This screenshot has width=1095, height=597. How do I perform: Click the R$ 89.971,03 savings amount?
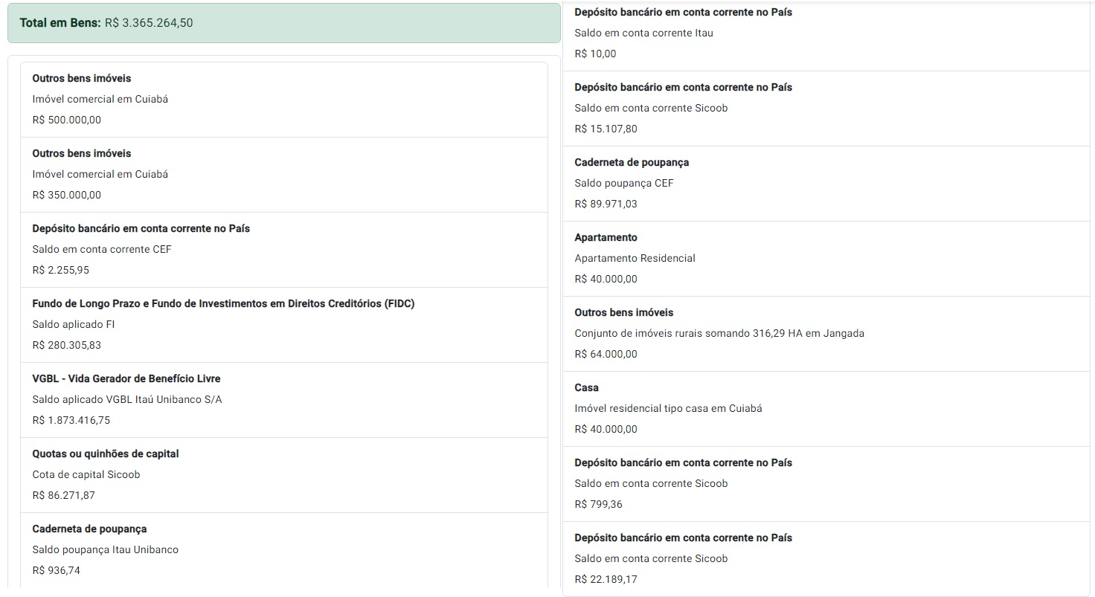coord(606,204)
